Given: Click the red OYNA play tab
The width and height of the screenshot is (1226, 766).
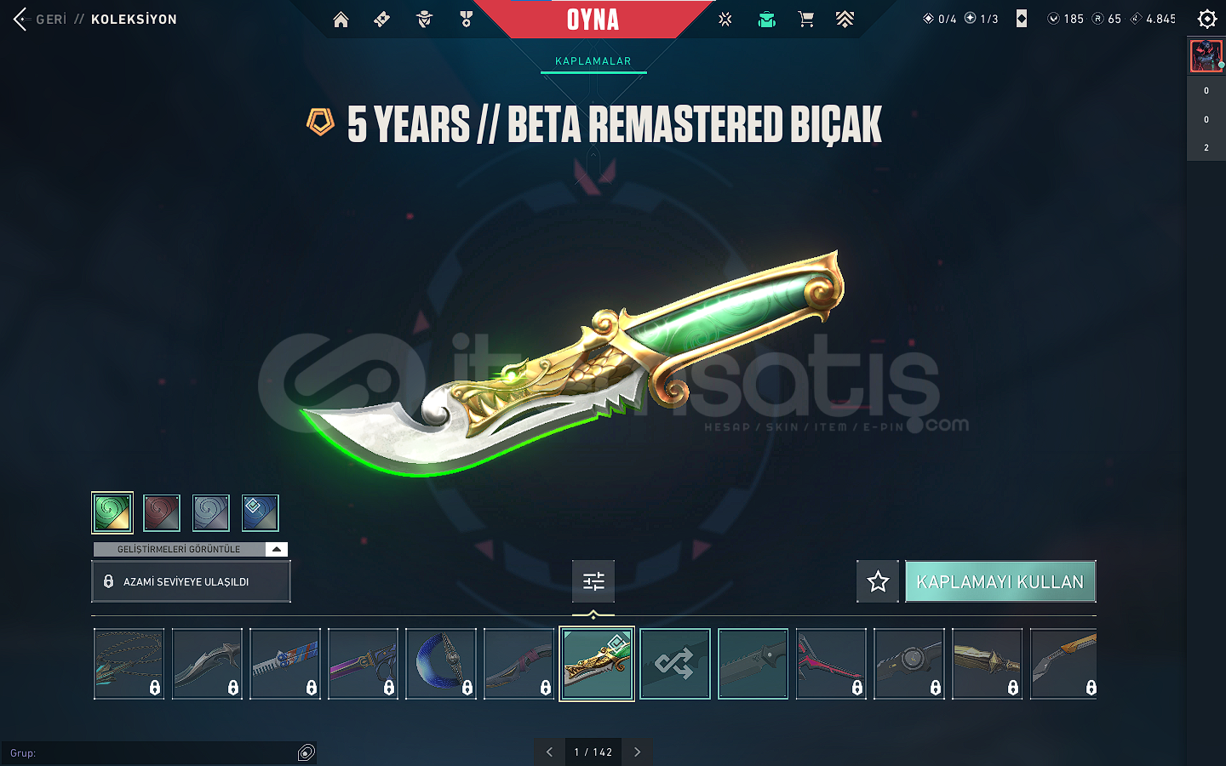Looking at the screenshot, I should pos(593,20).
